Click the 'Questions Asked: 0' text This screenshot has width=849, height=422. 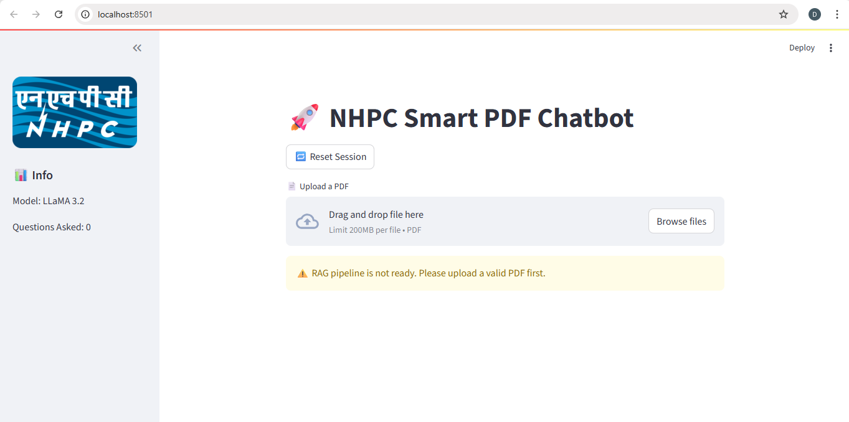(52, 227)
